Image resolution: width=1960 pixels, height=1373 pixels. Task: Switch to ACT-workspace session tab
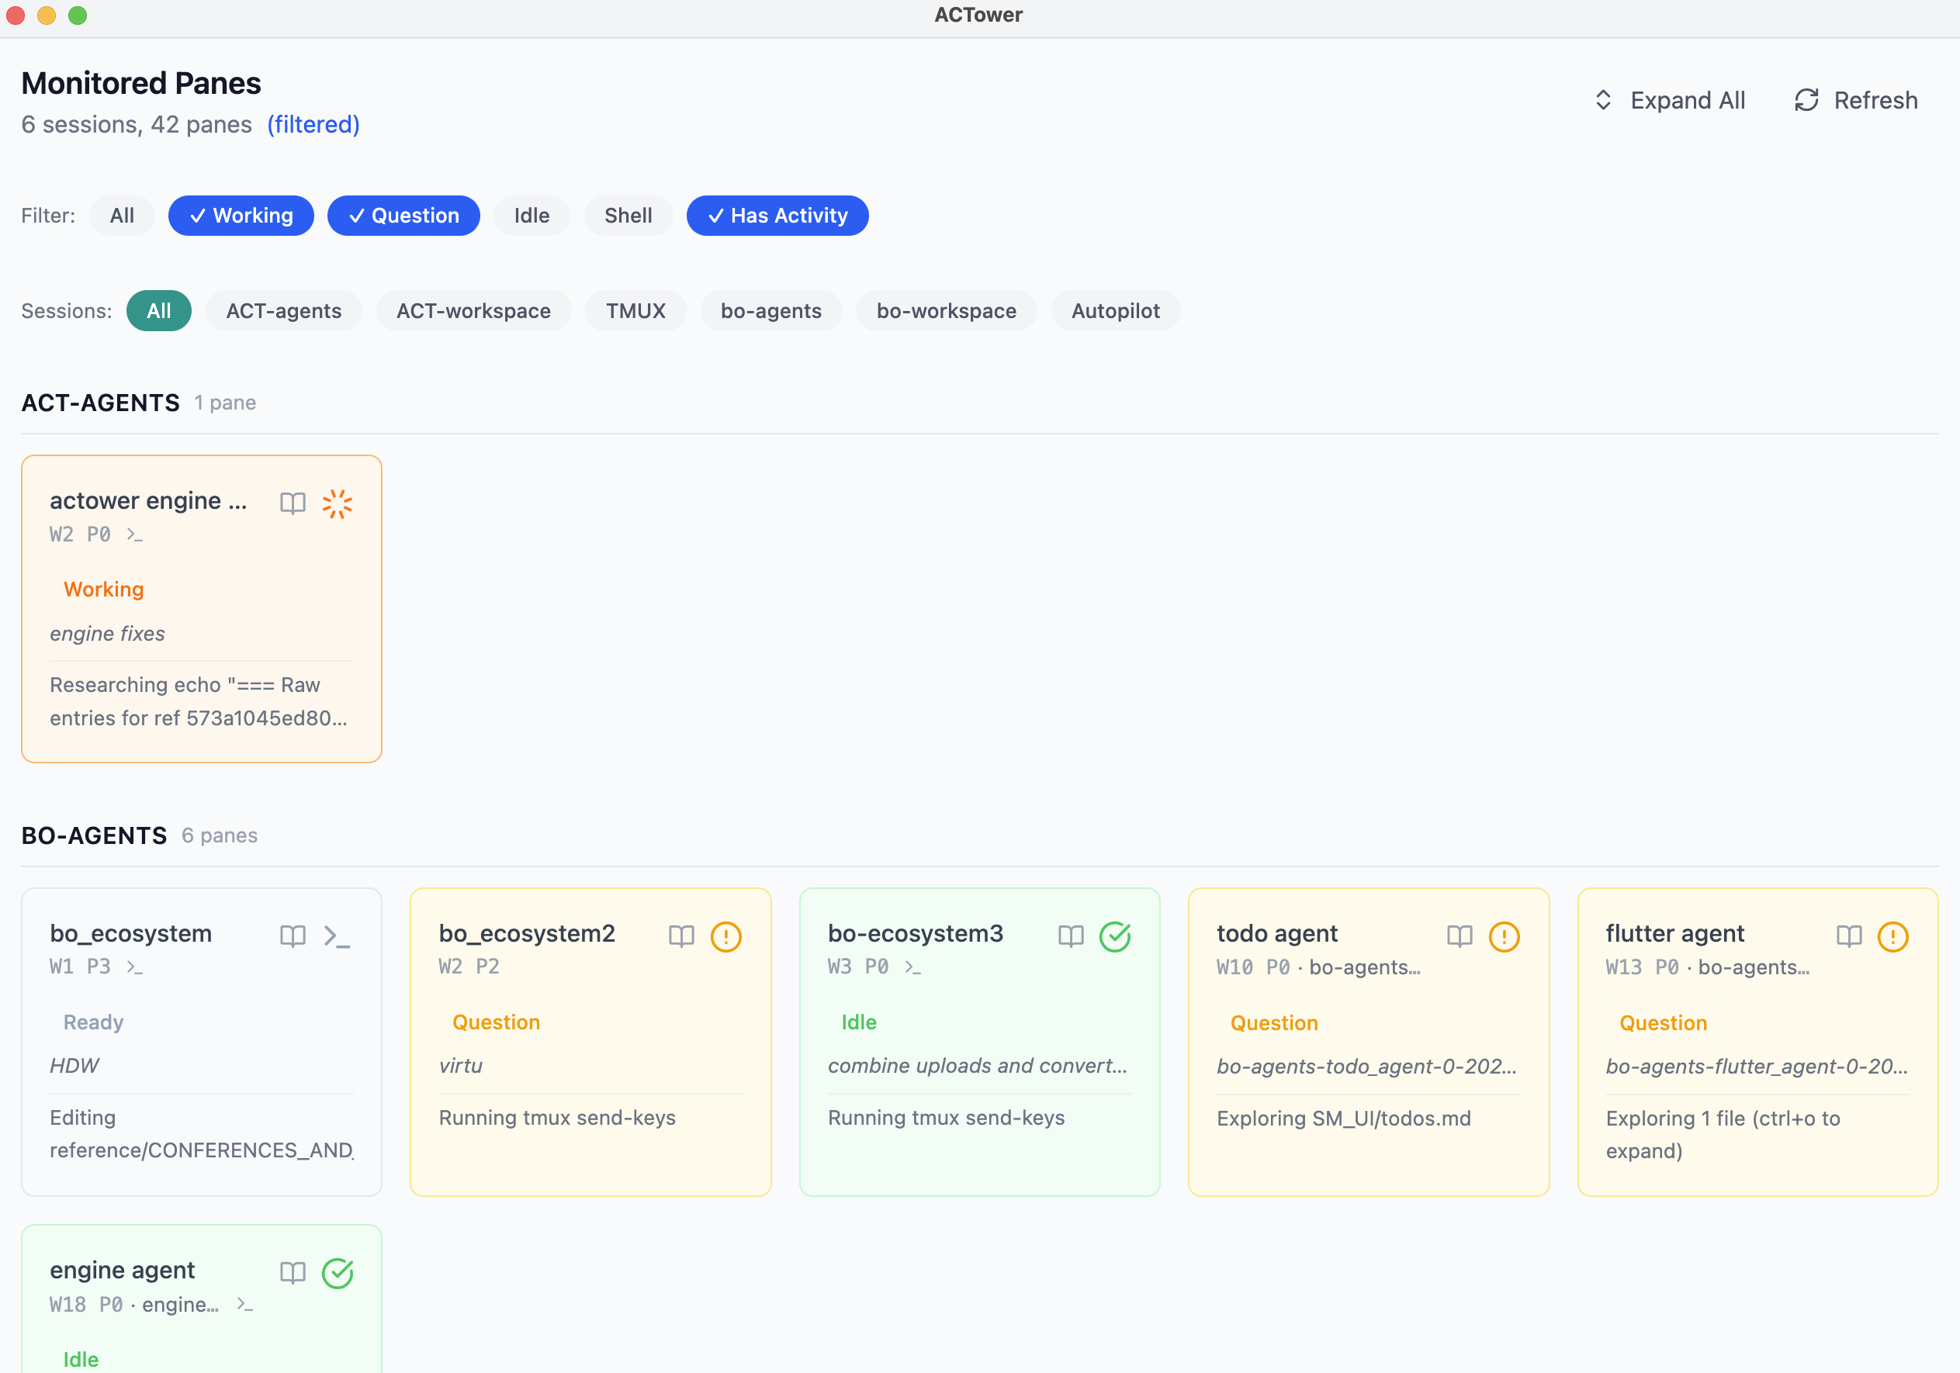474,310
